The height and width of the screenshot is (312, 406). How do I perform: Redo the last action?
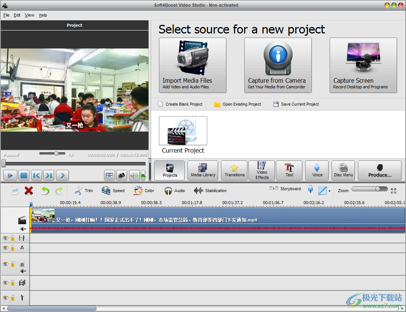click(59, 191)
